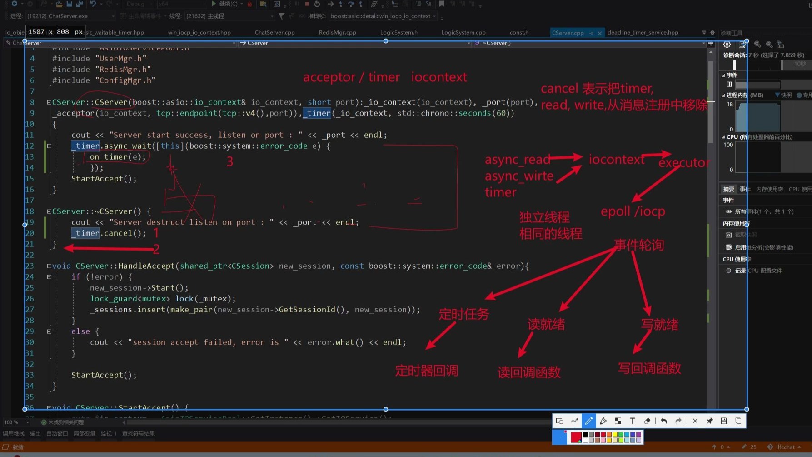The image size is (812, 457).
Task: Switch to the ChatServer.cpp tab
Action: [x=274, y=32]
